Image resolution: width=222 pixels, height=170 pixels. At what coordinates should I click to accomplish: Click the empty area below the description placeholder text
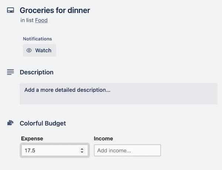click(x=118, y=99)
